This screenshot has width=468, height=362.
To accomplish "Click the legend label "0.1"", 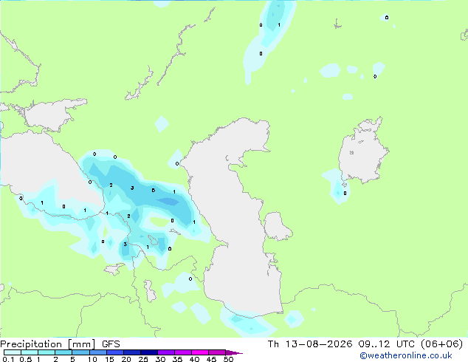I will [x=8, y=359].
